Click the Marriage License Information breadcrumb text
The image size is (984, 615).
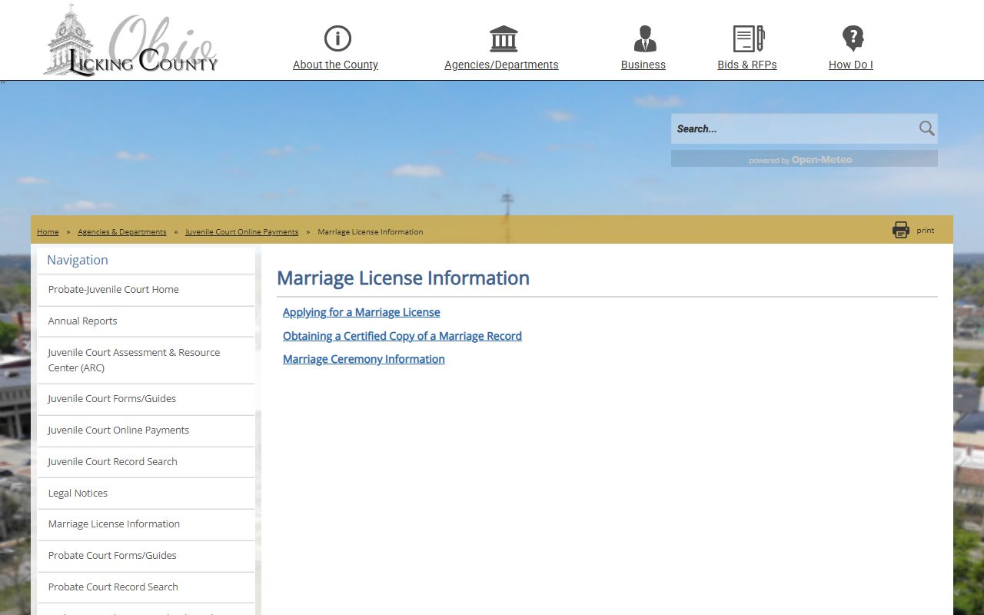click(x=371, y=231)
